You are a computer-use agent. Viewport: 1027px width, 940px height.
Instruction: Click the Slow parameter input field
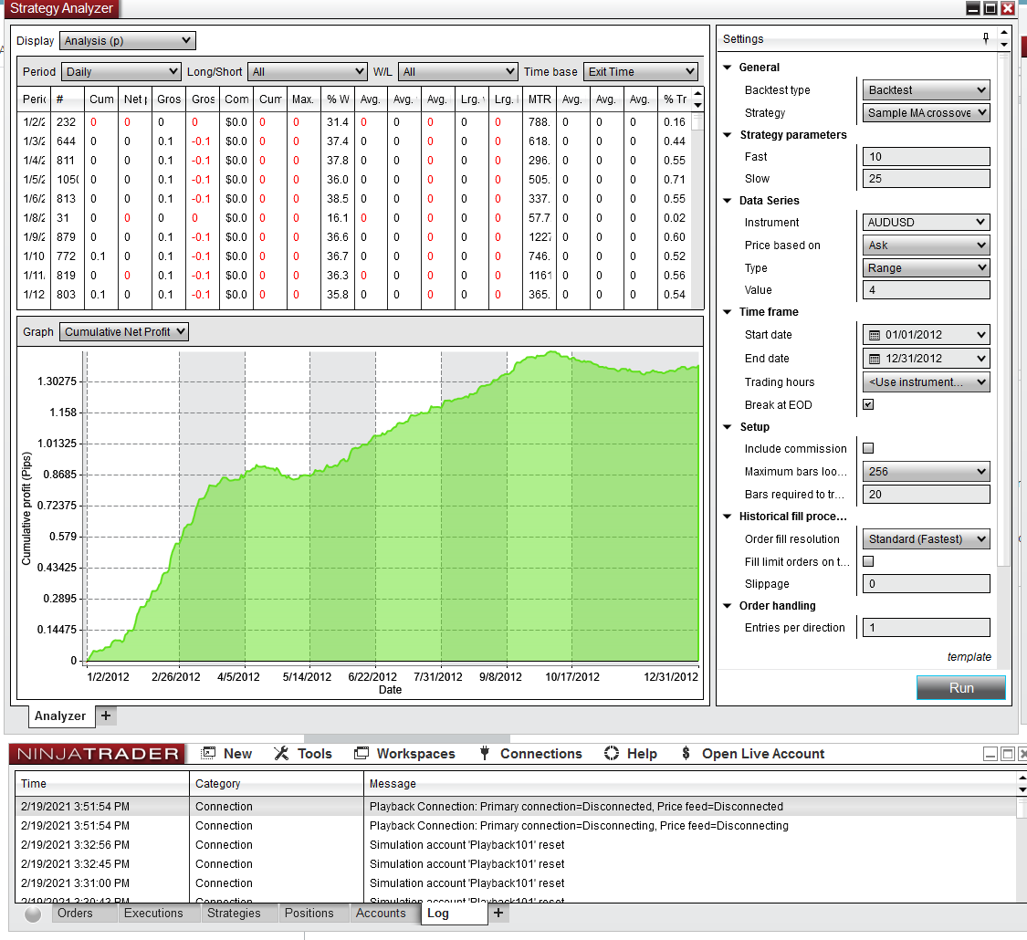(x=926, y=178)
